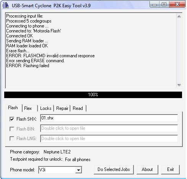187x179 pixels.
Task: Uncheck the Flash SHX checkbox
Action: click(12, 119)
